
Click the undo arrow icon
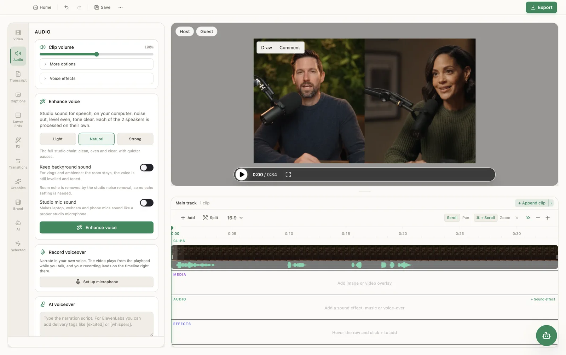click(67, 7)
